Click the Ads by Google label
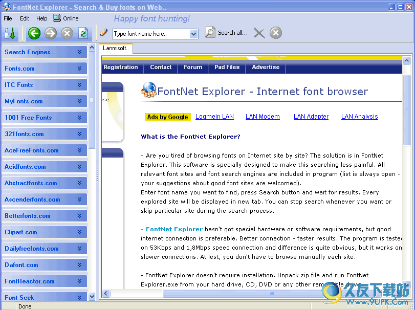This screenshot has height=310, width=415. tap(167, 117)
